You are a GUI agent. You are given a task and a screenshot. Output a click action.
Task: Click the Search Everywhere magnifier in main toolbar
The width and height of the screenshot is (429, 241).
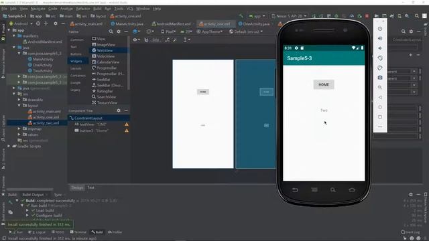(x=417, y=16)
